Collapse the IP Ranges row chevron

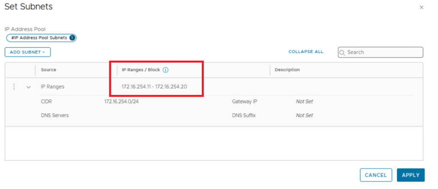29,87
